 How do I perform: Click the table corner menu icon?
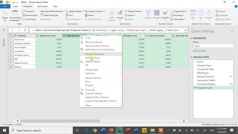[11, 36]
